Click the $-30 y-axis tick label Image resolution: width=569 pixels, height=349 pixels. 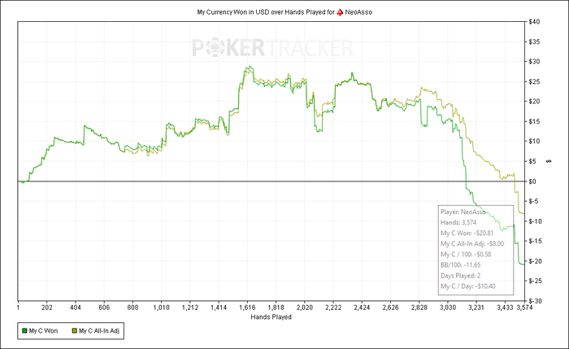point(536,301)
